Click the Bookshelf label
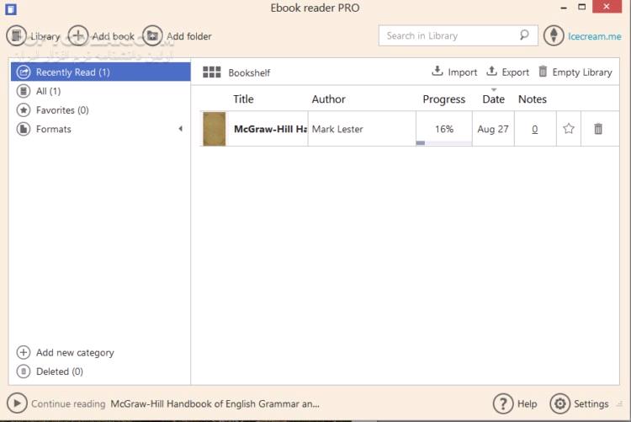 coord(249,72)
